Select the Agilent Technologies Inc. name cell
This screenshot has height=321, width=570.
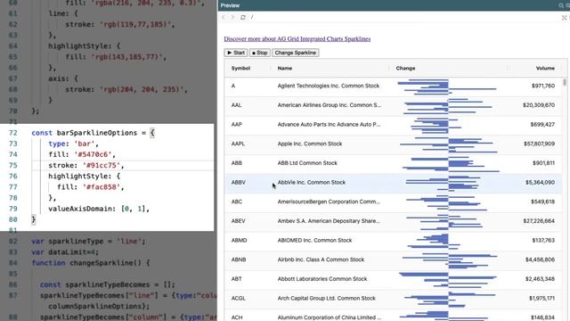pyautogui.click(x=329, y=86)
